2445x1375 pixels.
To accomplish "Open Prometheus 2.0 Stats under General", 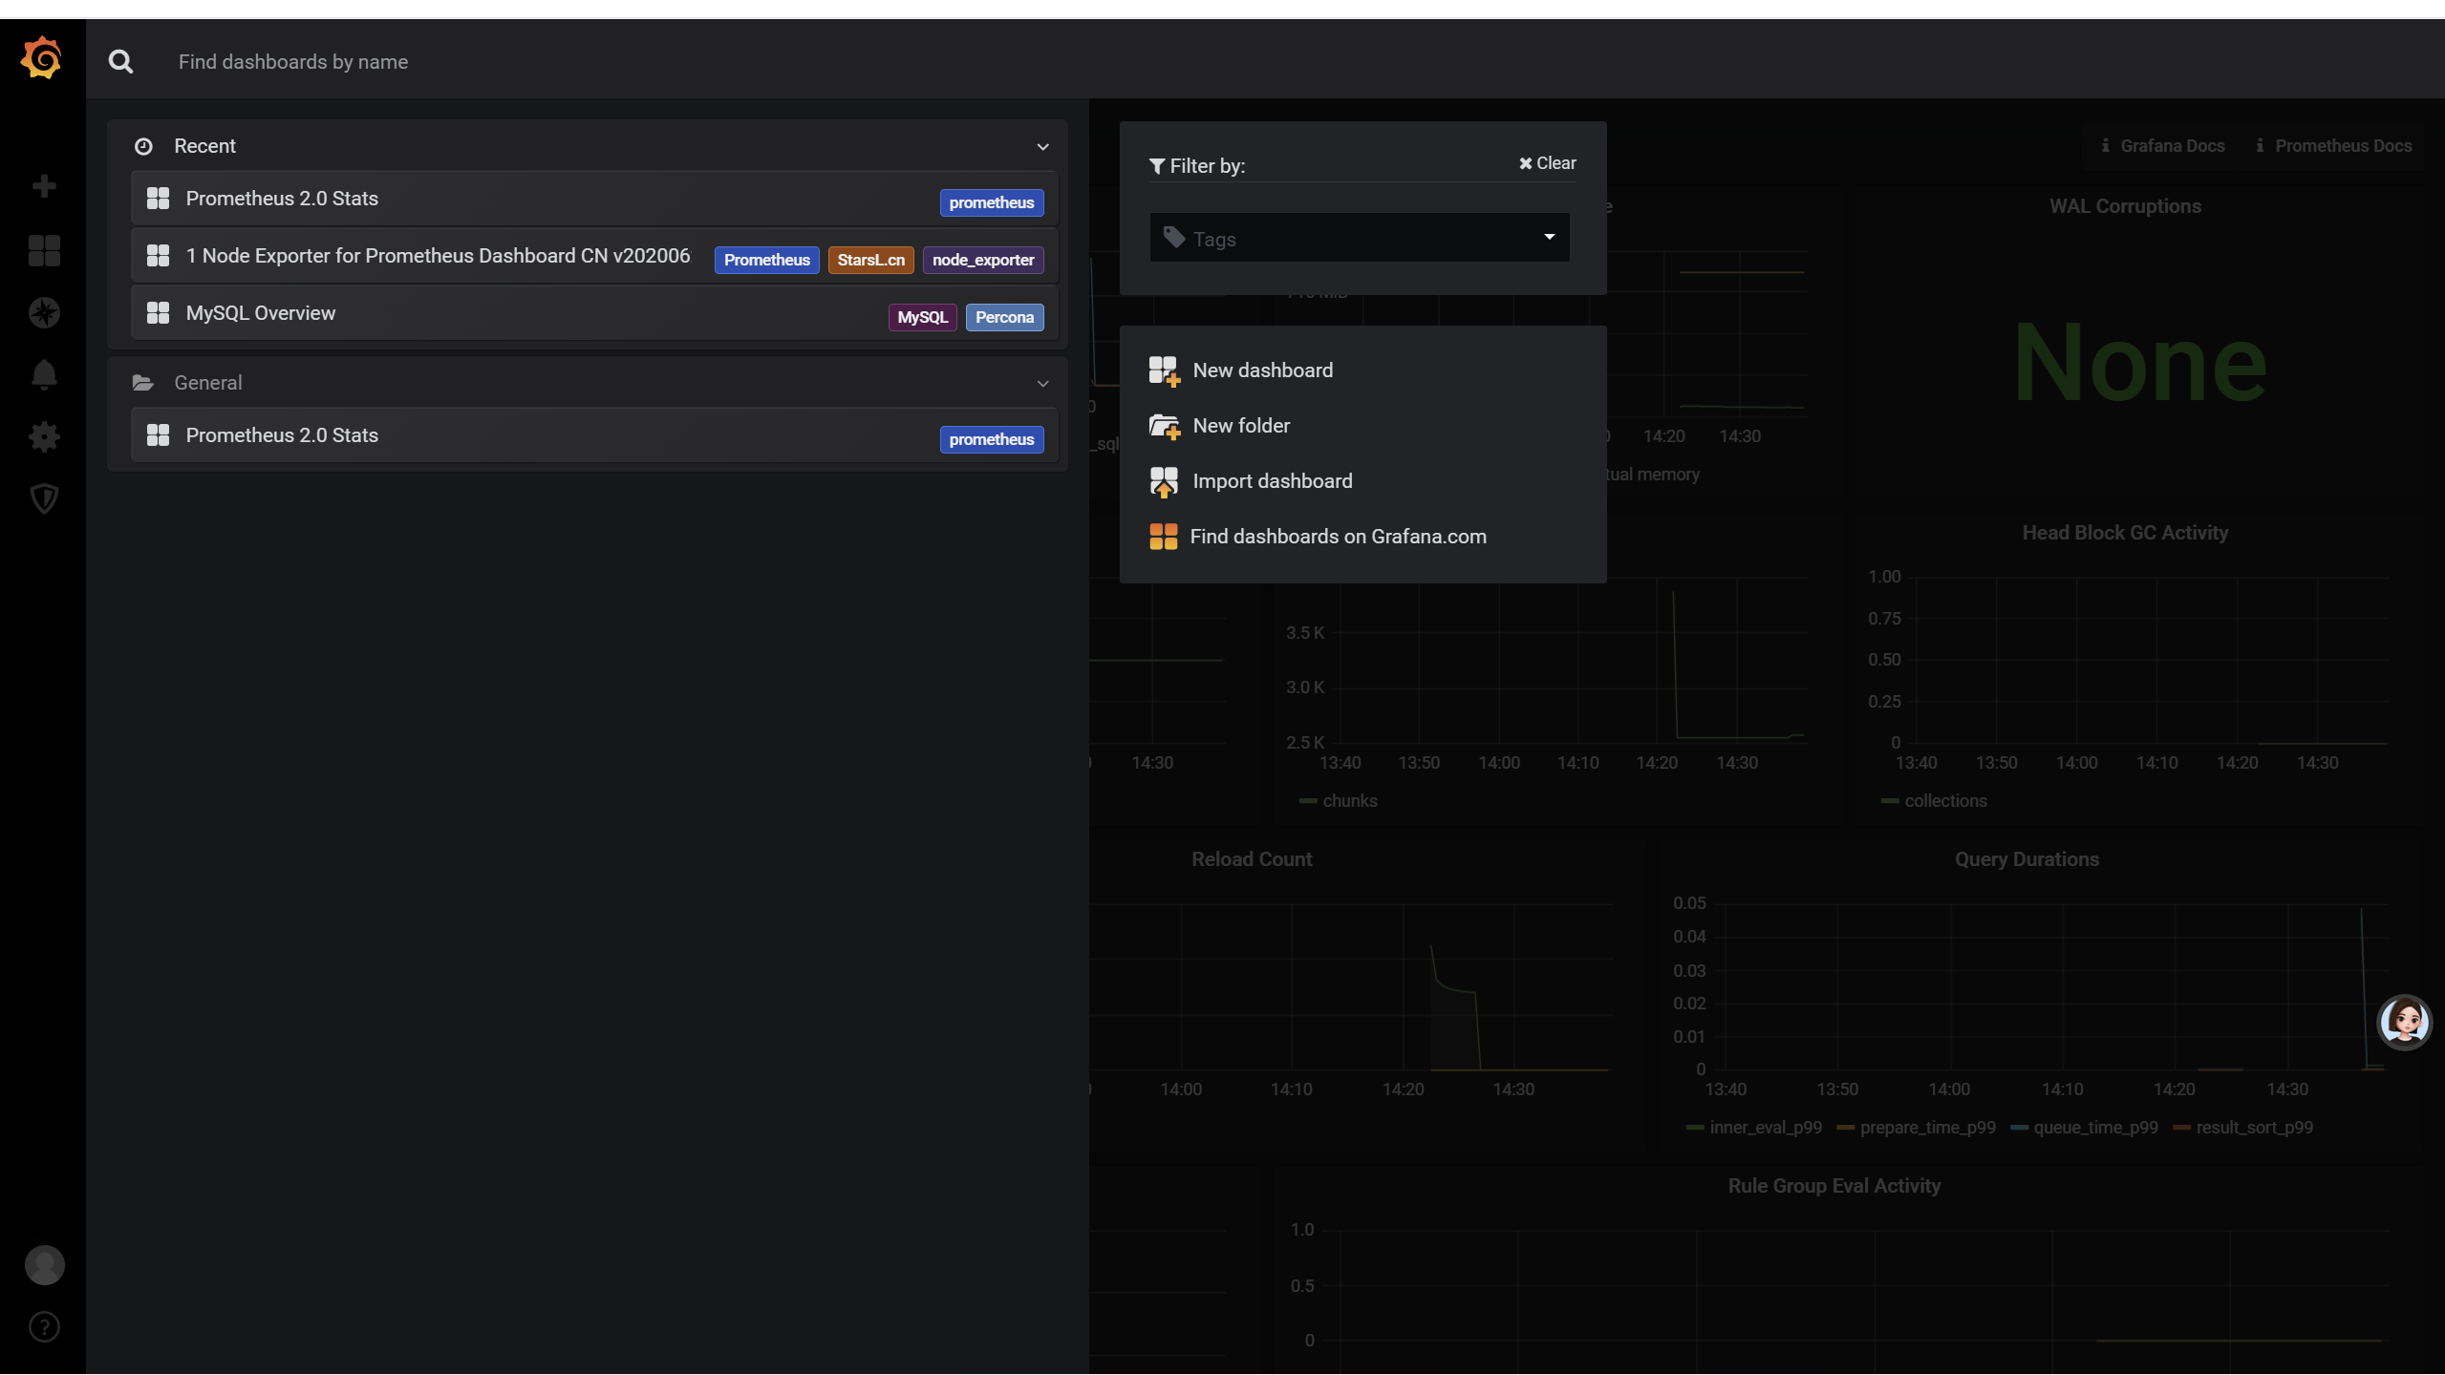I will 594,435.
